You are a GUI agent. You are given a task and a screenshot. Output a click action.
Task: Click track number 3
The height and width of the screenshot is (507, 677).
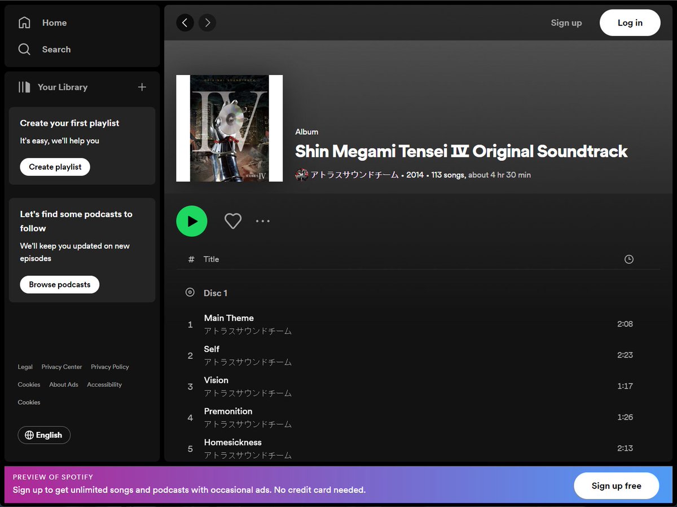click(x=190, y=386)
